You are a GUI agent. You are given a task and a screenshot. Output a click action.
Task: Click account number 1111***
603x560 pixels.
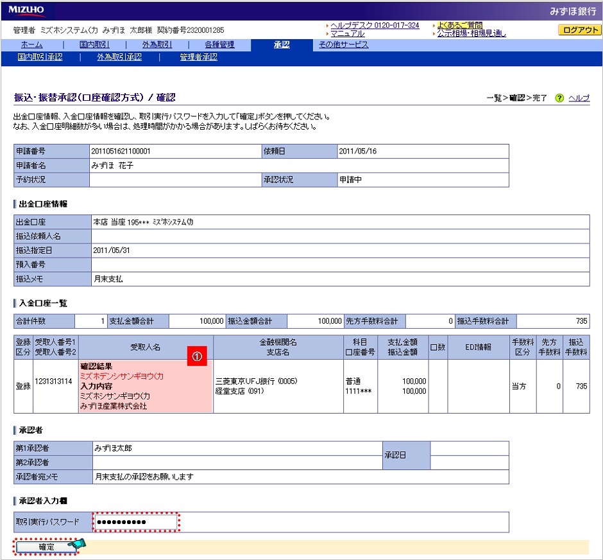(359, 392)
